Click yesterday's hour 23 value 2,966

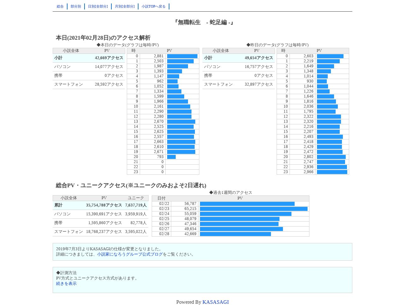pyautogui.click(x=308, y=172)
